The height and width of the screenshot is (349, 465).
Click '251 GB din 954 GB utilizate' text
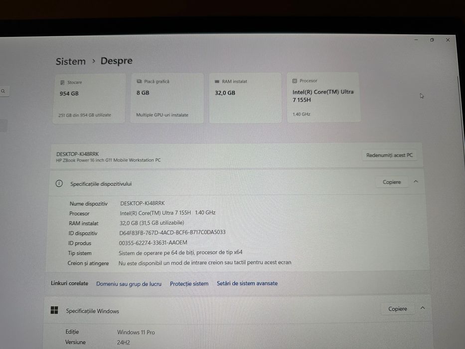point(85,115)
